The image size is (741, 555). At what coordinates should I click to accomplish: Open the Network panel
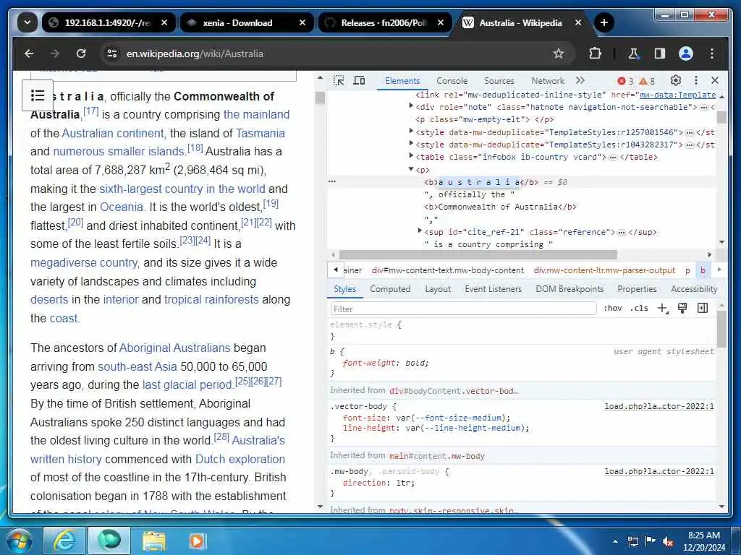pos(548,81)
